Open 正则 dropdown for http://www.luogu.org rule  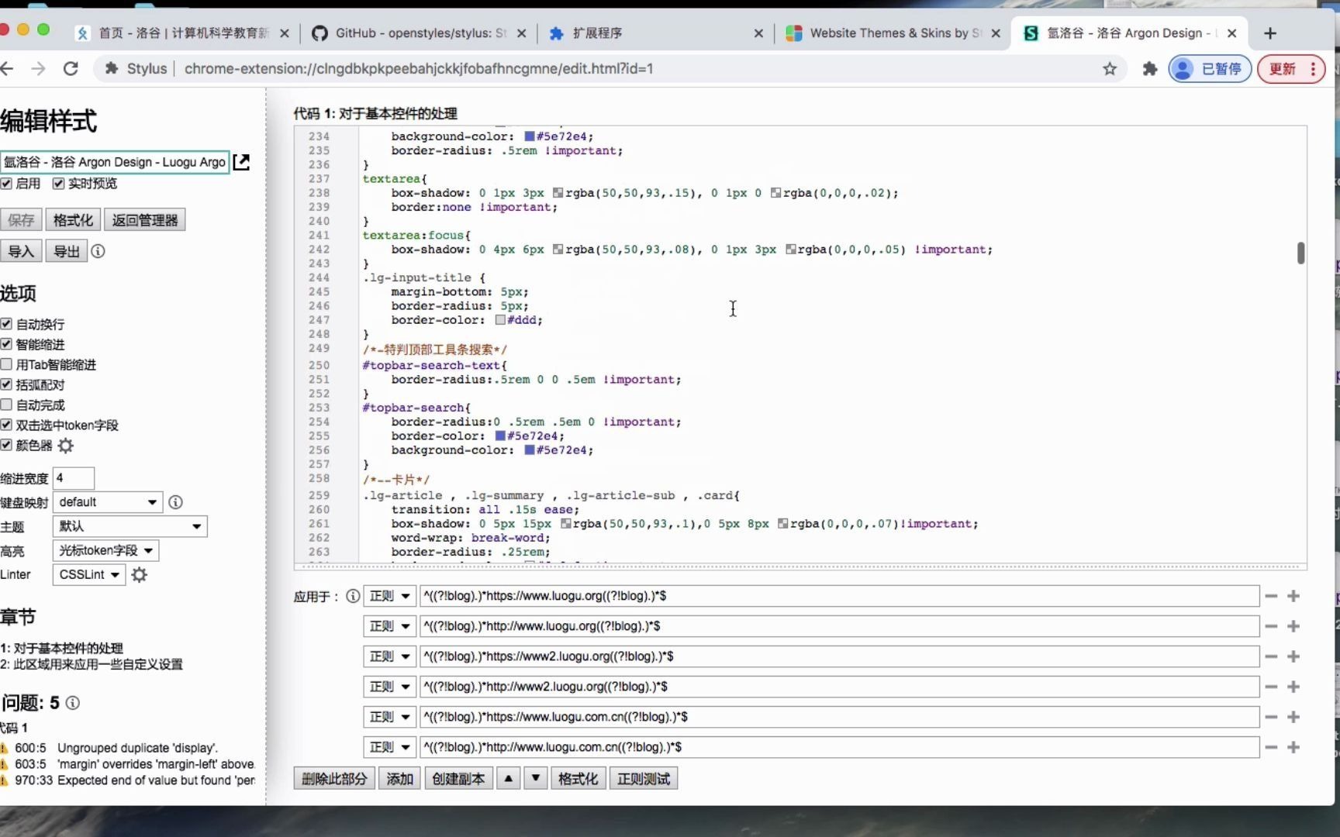pyautogui.click(x=390, y=626)
